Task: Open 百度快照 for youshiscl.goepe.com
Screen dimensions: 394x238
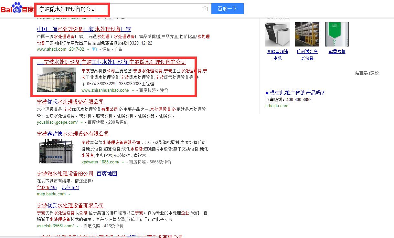Action: 96,122
